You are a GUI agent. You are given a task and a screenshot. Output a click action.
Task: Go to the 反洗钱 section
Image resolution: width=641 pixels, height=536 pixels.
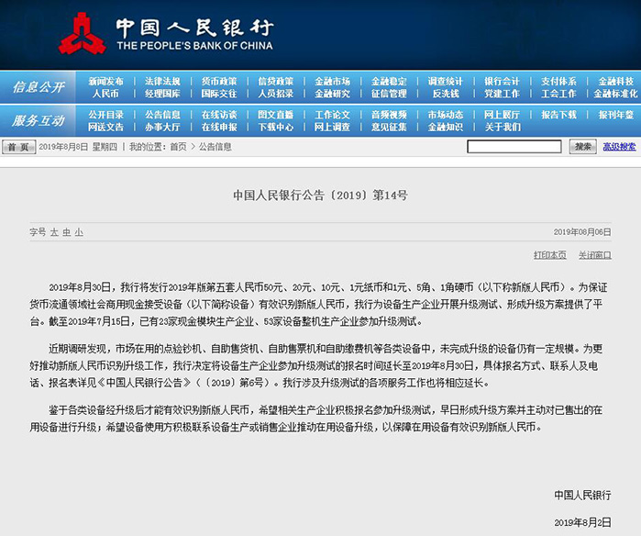(x=446, y=94)
